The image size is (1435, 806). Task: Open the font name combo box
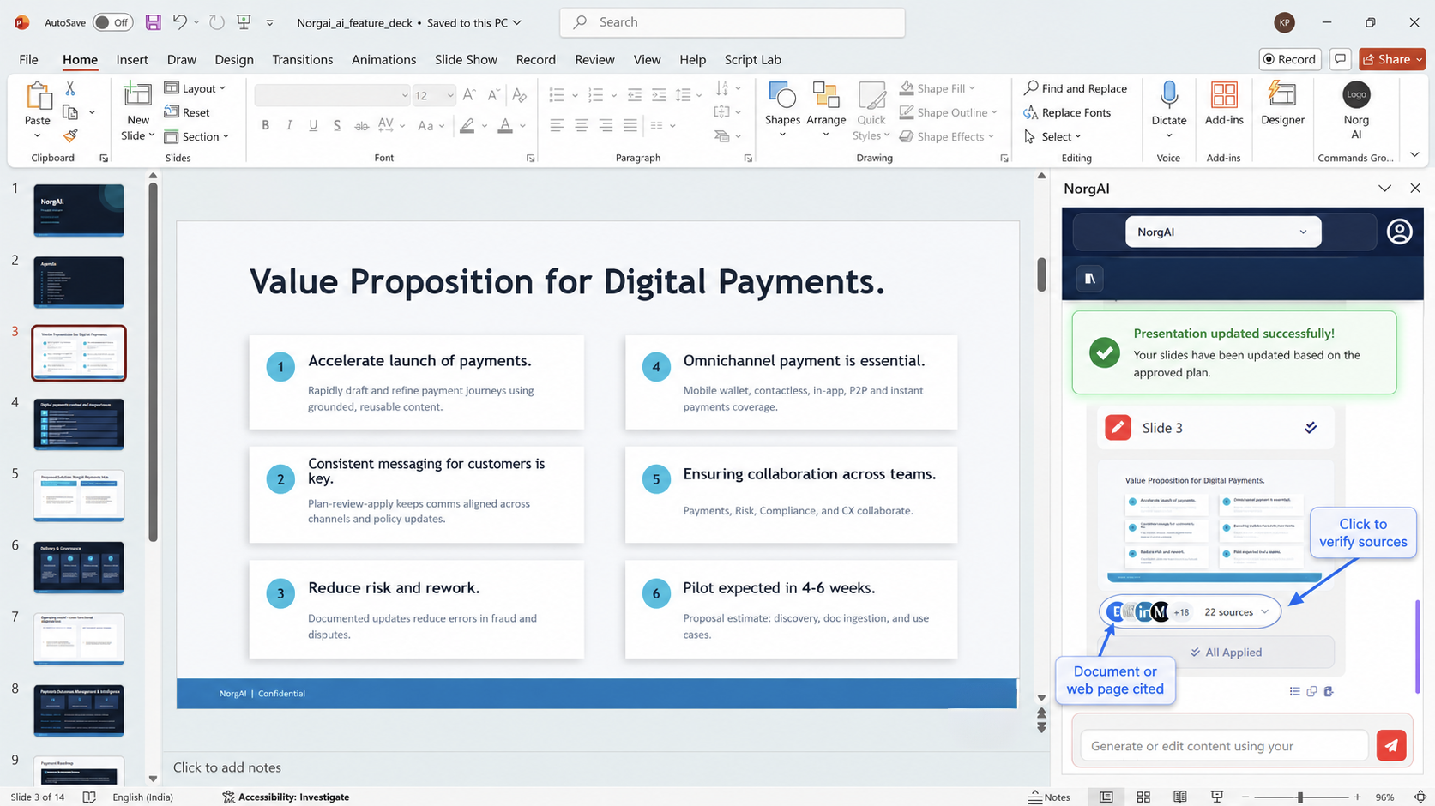click(x=332, y=95)
